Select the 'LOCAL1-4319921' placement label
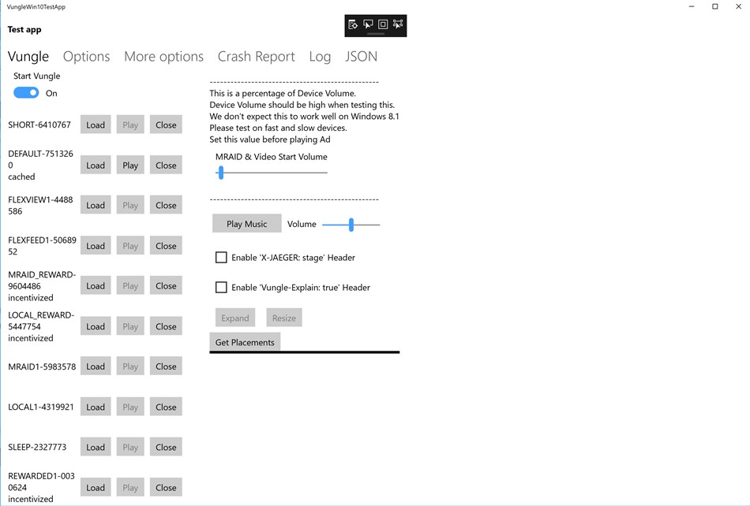750x506 pixels. pyautogui.click(x=40, y=407)
